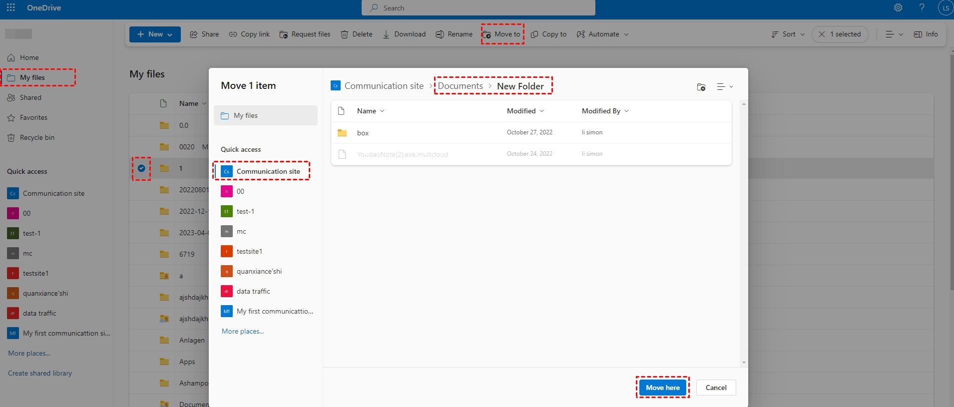Uncheck the selected folder 1 checkbox
Viewport: 954px width, 407px height.
click(x=141, y=168)
